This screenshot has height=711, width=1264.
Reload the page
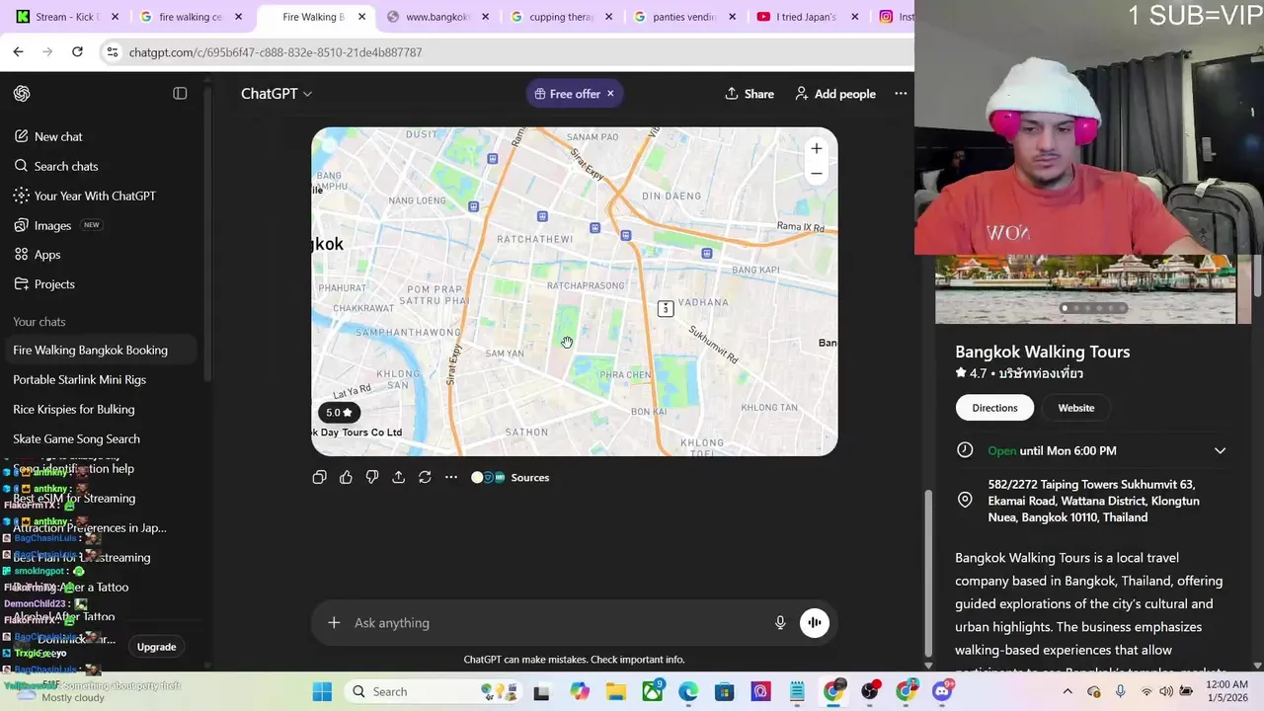[77, 51]
